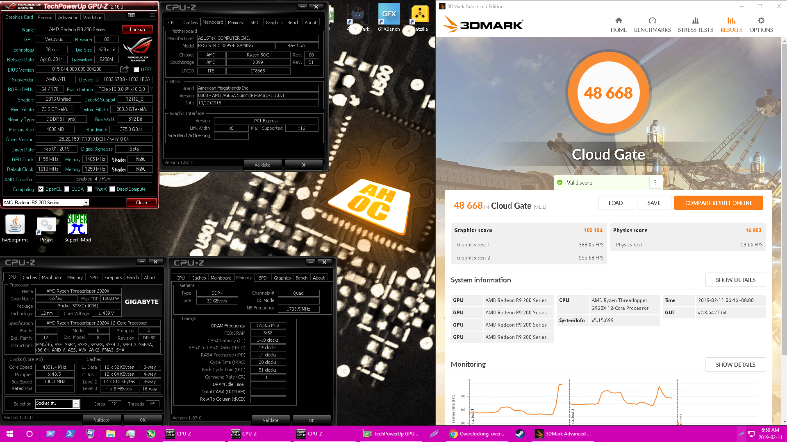
Task: Go to 3DMark HOME
Action: click(619, 25)
